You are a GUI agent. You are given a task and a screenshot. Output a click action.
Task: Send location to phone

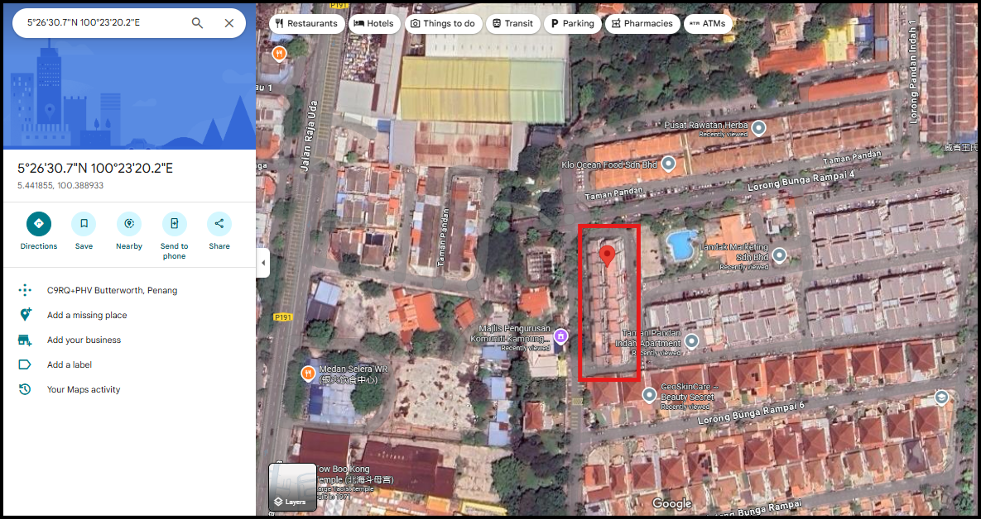[x=174, y=224]
